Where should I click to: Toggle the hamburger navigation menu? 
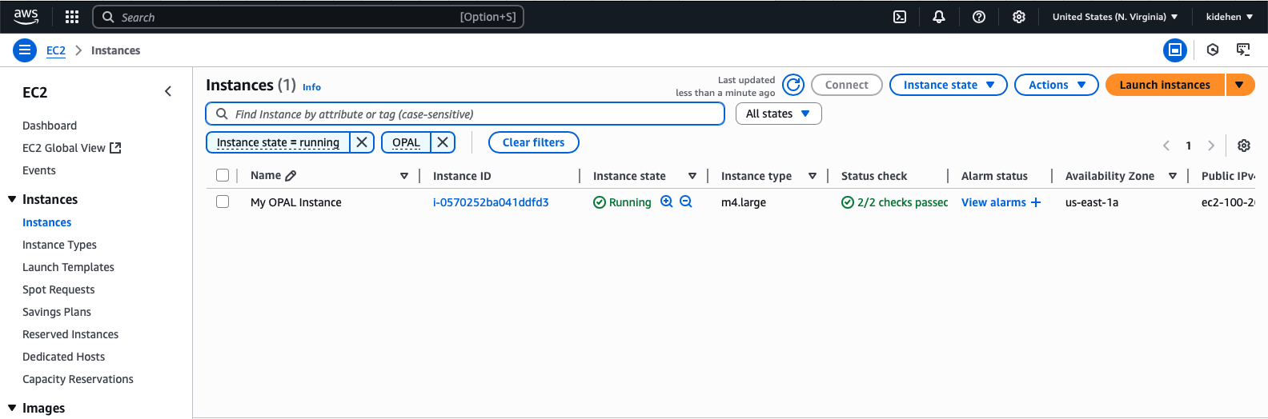tap(25, 50)
